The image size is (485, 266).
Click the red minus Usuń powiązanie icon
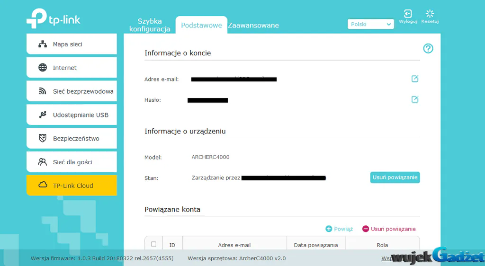coord(366,229)
